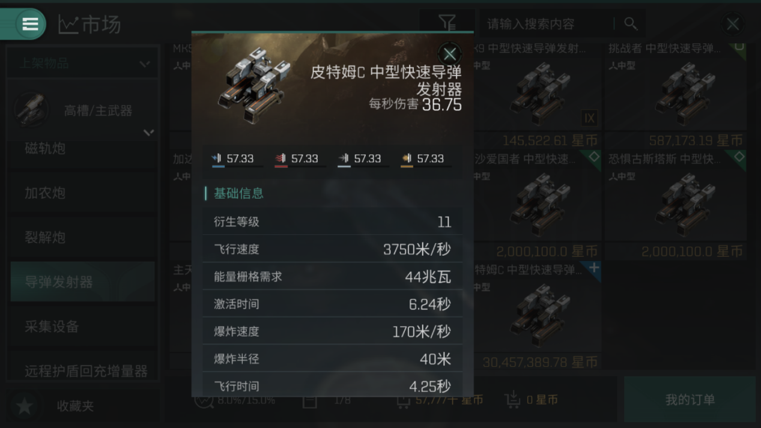Select 导弹发射器 in sidebar

coord(83,282)
